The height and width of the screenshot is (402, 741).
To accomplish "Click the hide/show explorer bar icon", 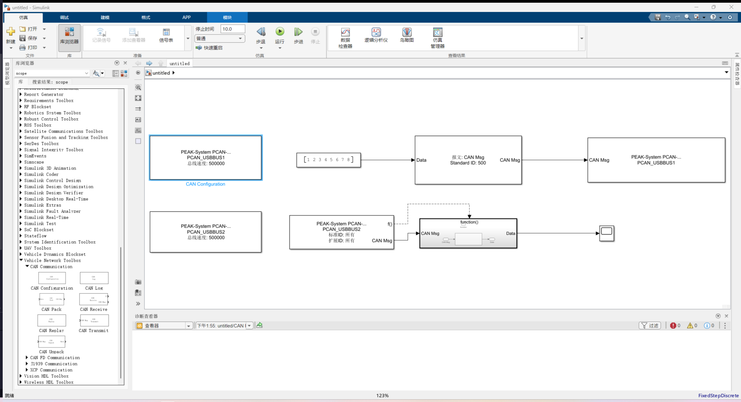I will tap(138, 73).
